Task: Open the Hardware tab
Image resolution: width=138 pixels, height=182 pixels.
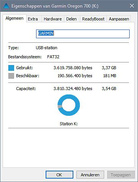Action: [x=53, y=19]
